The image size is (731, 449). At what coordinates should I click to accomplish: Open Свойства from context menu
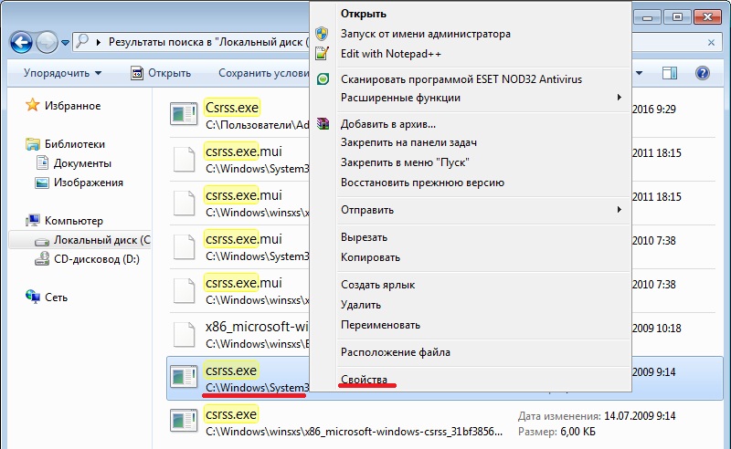(364, 379)
